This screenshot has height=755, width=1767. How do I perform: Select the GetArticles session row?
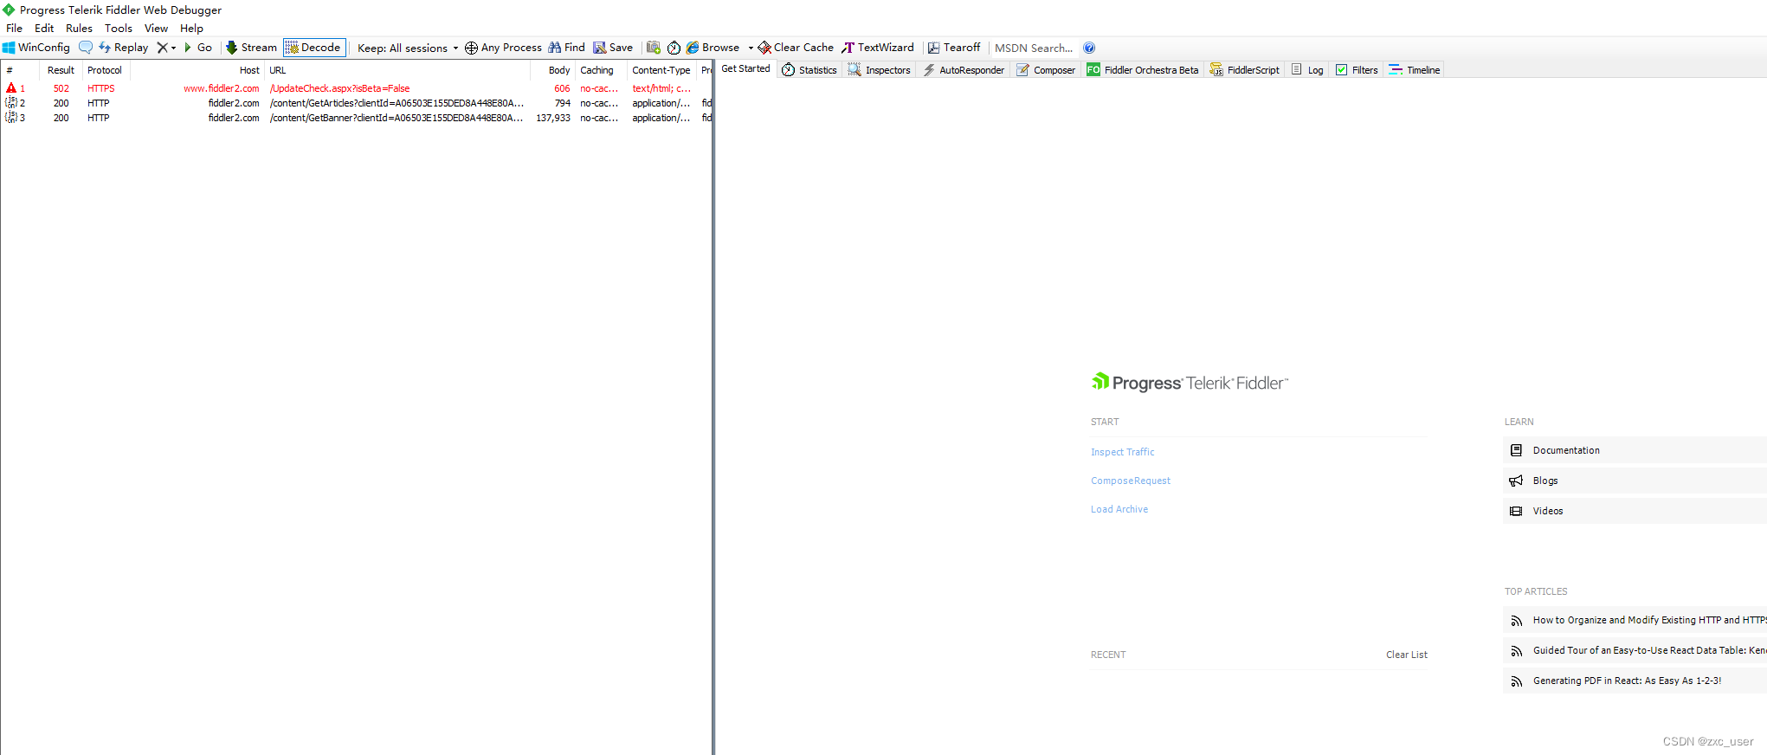coord(356,103)
